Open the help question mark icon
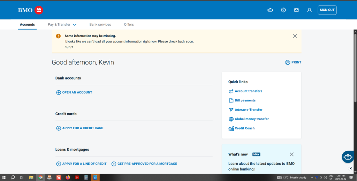This screenshot has width=357, height=181. [283, 10]
